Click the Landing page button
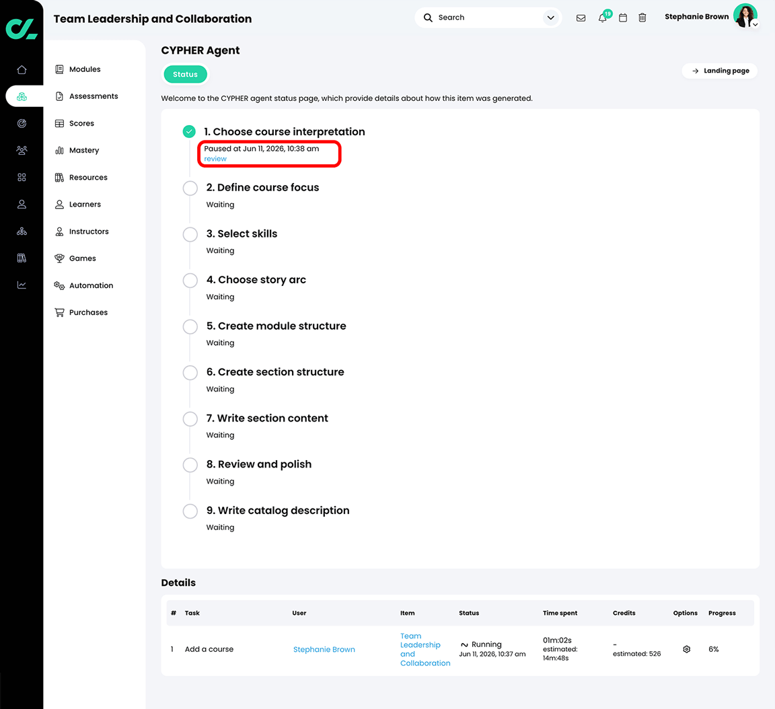 [720, 71]
